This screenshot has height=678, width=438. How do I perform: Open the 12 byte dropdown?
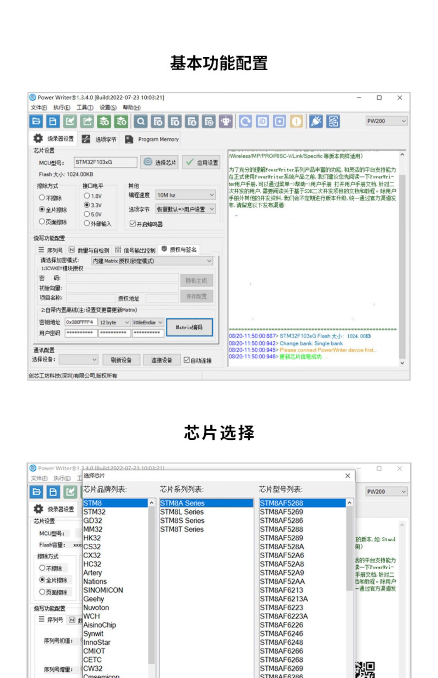click(x=114, y=322)
